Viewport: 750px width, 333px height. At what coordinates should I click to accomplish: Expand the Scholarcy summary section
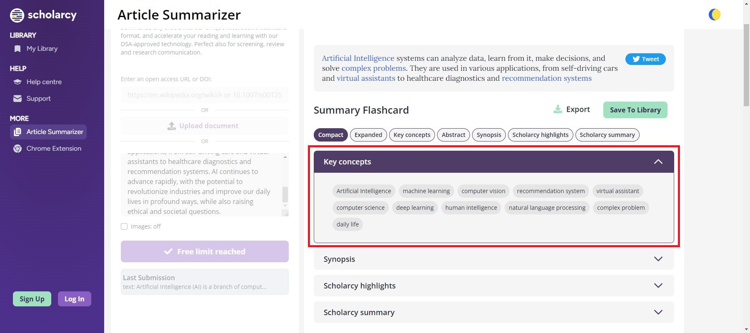pyautogui.click(x=494, y=312)
